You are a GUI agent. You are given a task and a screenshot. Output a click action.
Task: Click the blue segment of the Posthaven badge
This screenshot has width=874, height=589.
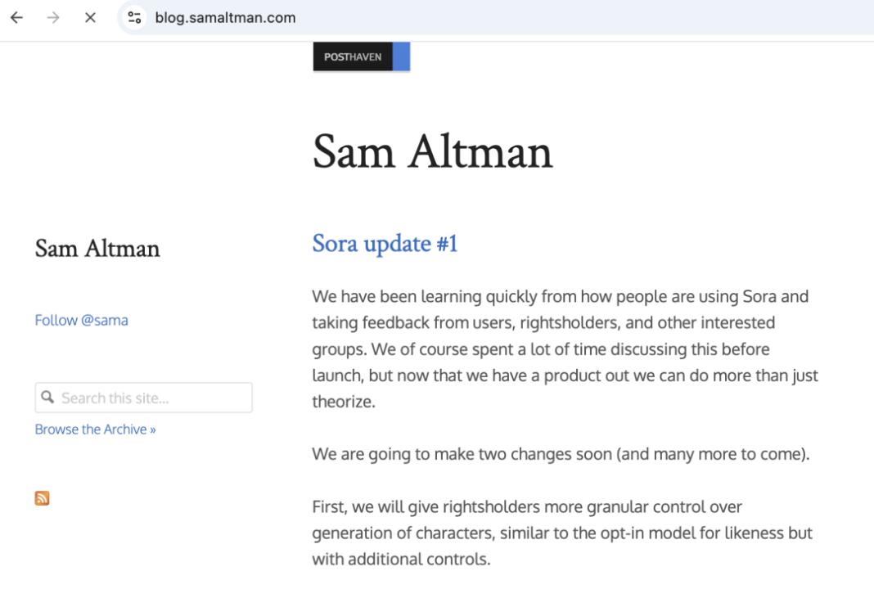click(x=401, y=57)
